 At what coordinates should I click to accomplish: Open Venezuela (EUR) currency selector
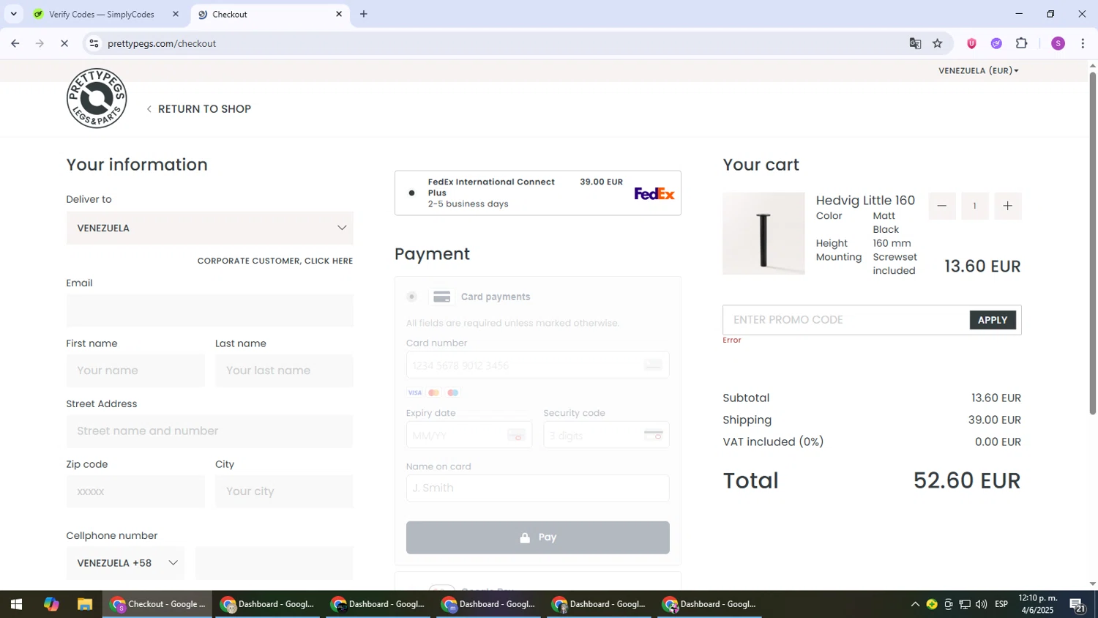[x=979, y=70]
